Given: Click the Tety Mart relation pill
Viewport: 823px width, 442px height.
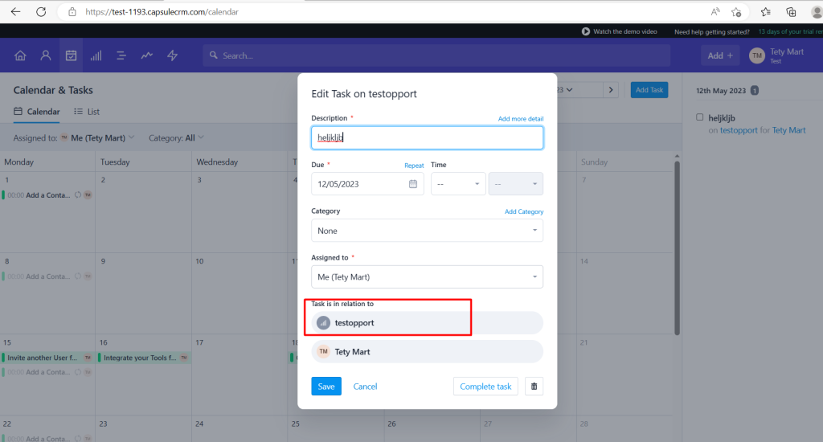Looking at the screenshot, I should coord(428,352).
